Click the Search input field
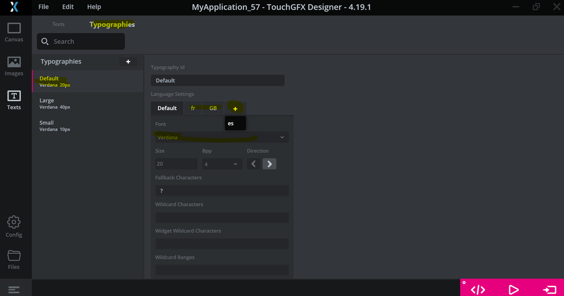The height and width of the screenshot is (296, 564). tap(81, 41)
